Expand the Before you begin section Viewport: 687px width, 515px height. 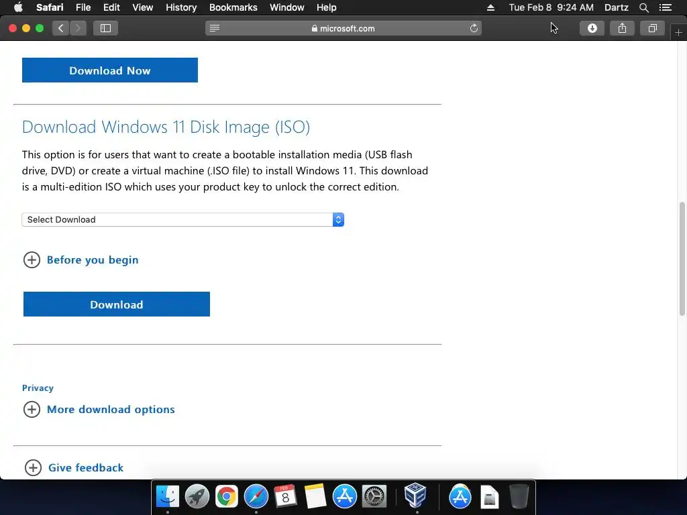(81, 260)
